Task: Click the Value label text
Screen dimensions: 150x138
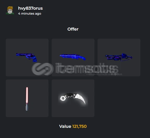Action: pos(65,126)
